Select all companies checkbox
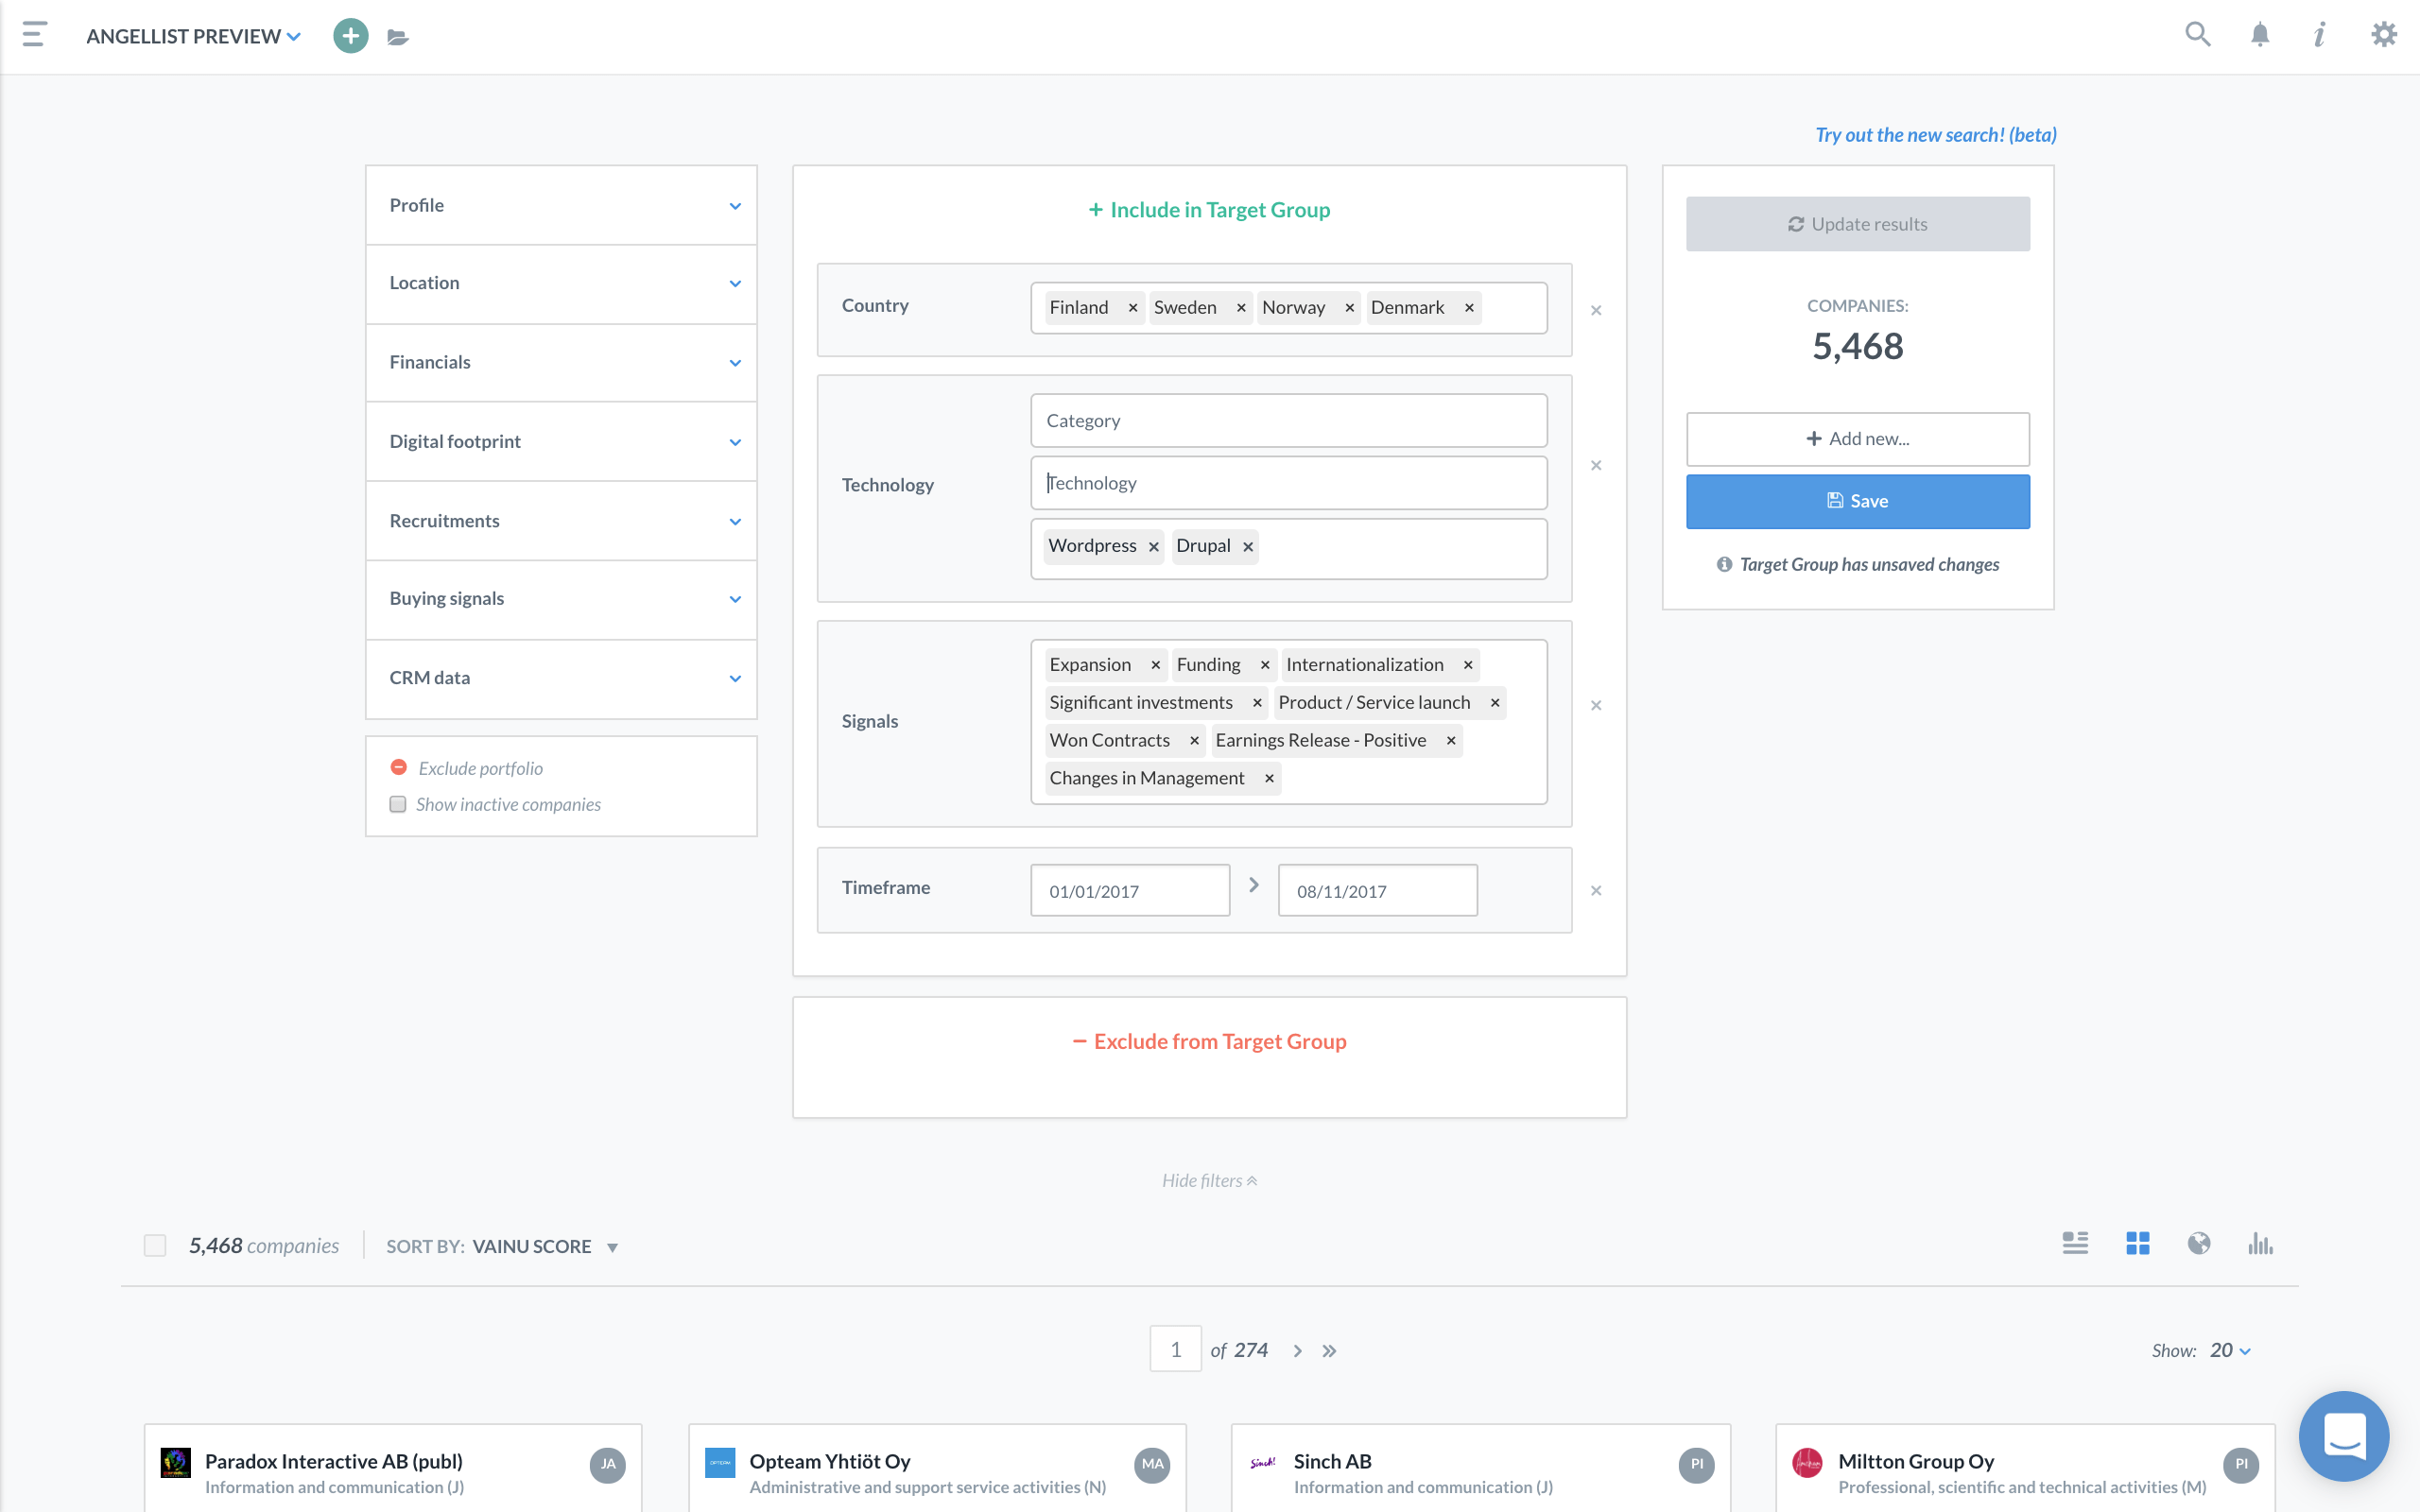The height and width of the screenshot is (1512, 2420). tap(155, 1245)
